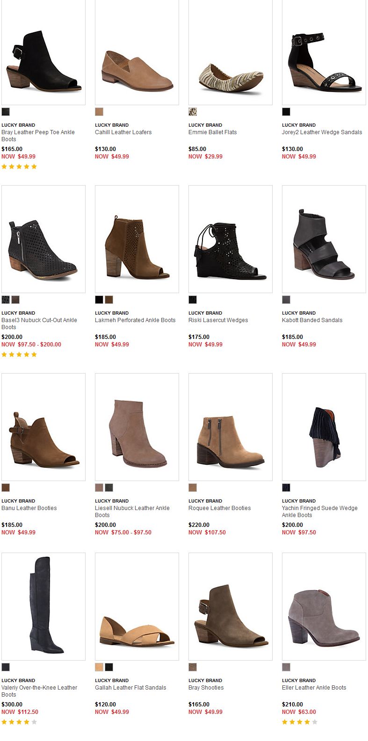Open the Emmie Ballet Flats product photo
Screen dimensions: 368x741
coord(231,52)
